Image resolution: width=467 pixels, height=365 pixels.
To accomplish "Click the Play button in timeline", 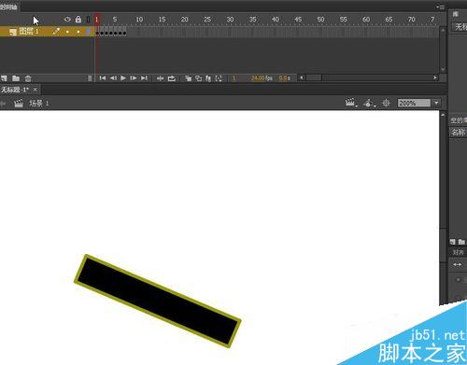I will [x=123, y=78].
